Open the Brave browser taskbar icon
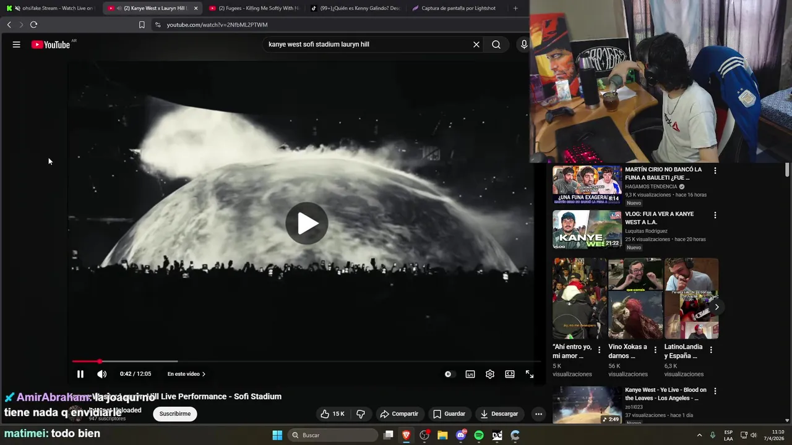792x445 pixels. click(x=407, y=435)
